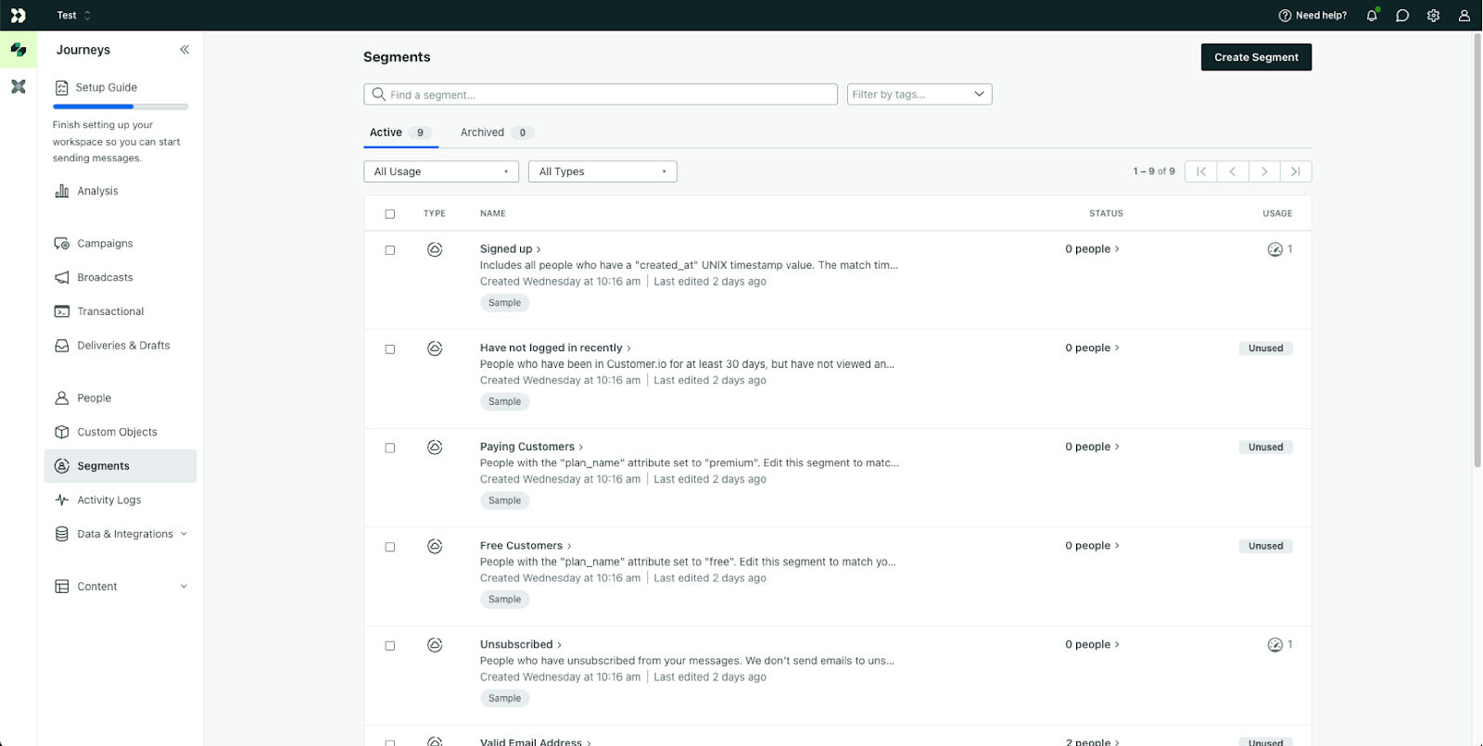The width and height of the screenshot is (1483, 746).
Task: Expand 0 people status for Signed up
Action: [x=1093, y=249]
